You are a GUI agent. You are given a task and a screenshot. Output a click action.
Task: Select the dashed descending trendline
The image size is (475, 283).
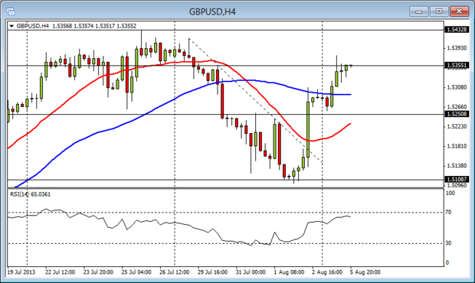point(254,100)
